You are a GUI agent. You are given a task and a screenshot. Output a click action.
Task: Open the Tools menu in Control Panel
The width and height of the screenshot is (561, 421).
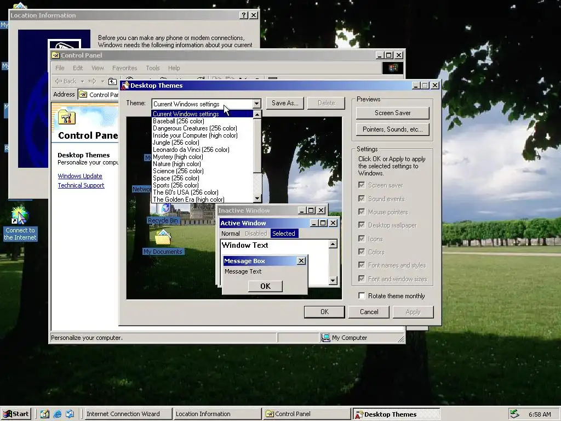[153, 68]
